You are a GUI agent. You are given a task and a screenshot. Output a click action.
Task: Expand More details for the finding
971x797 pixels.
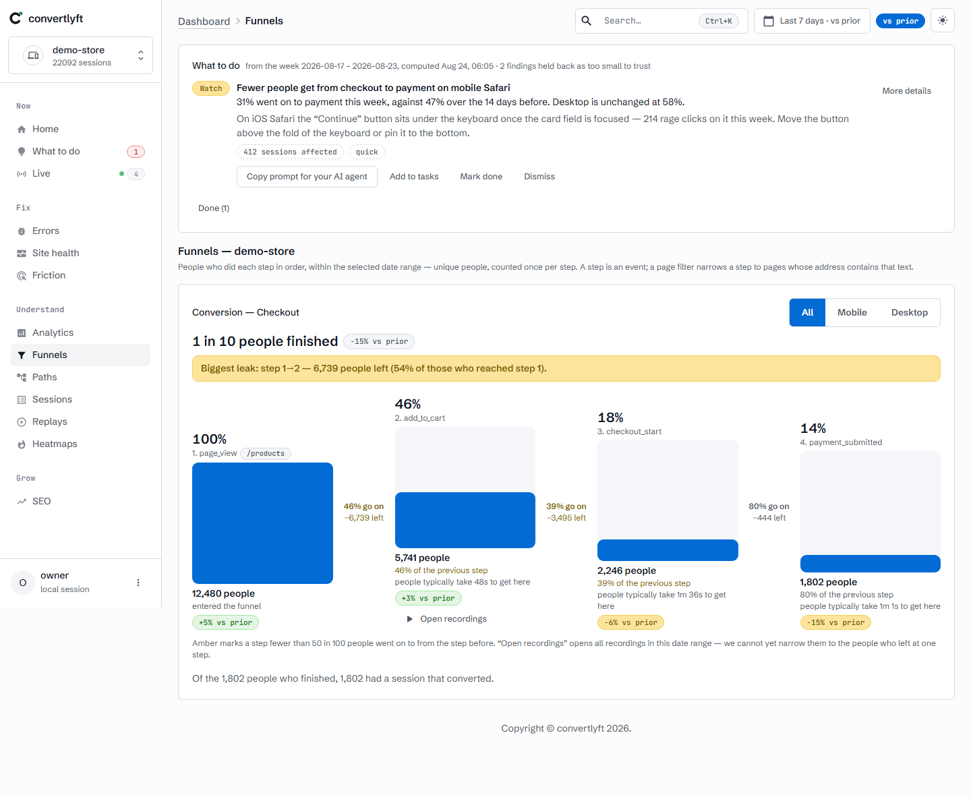point(906,91)
